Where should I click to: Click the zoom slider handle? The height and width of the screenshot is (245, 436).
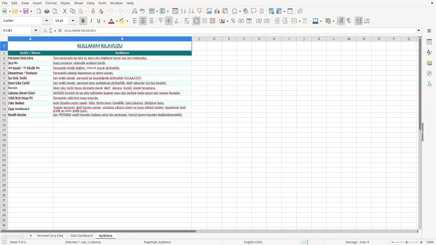point(407,242)
